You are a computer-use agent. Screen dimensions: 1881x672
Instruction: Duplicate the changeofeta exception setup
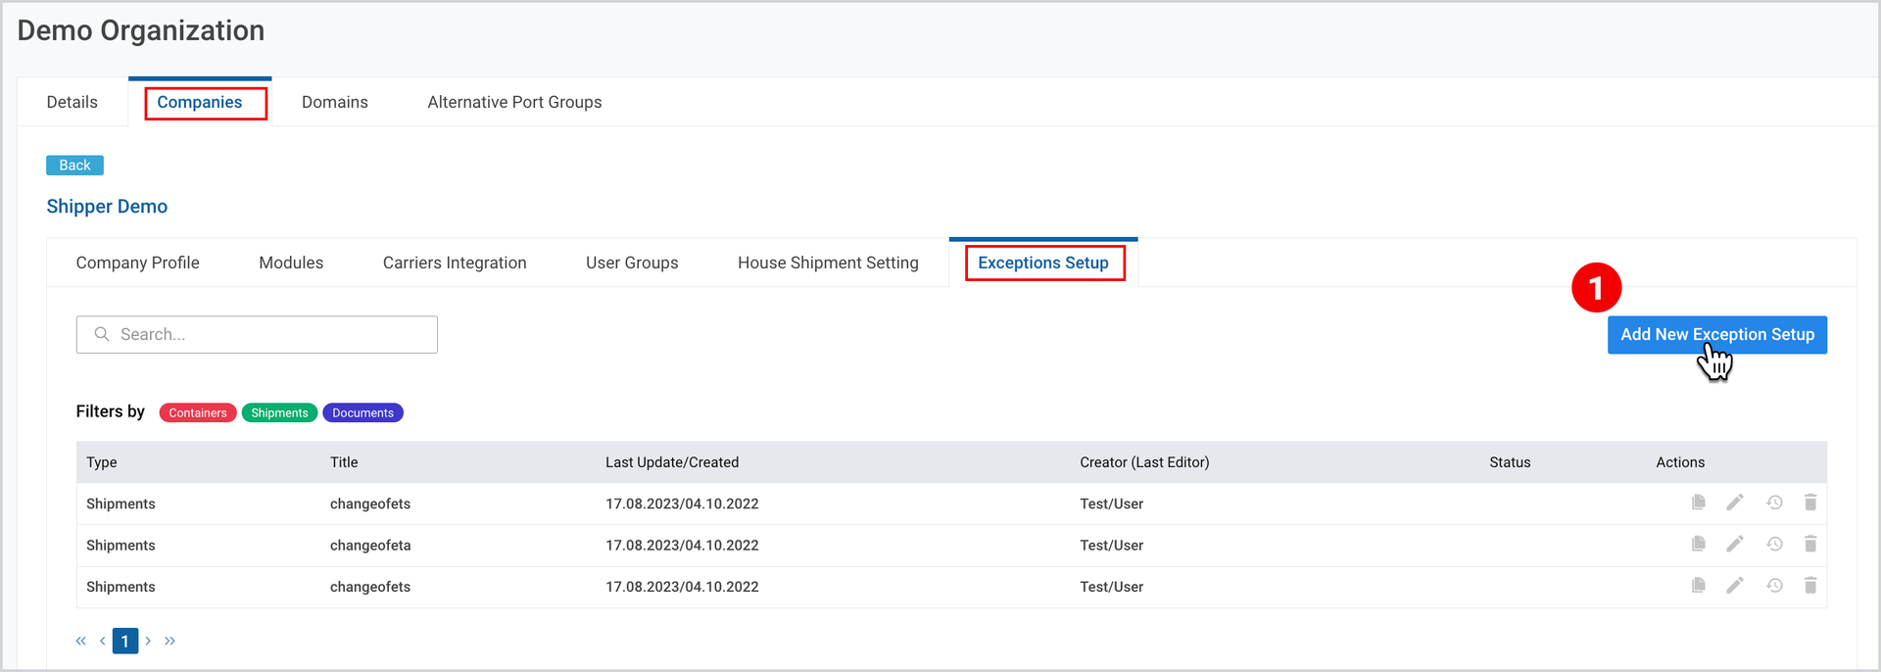point(1699,544)
